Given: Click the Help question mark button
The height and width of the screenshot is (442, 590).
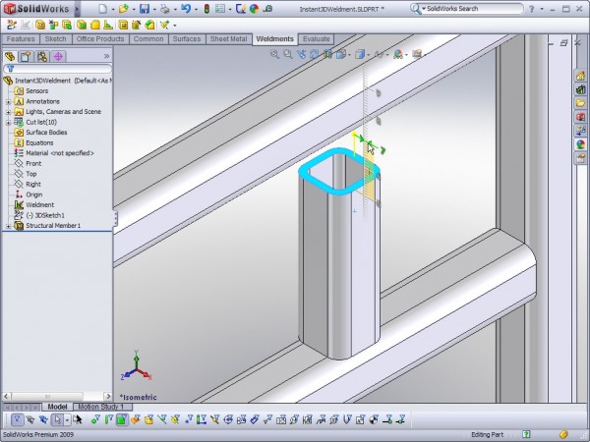Looking at the screenshot, I should [x=531, y=9].
